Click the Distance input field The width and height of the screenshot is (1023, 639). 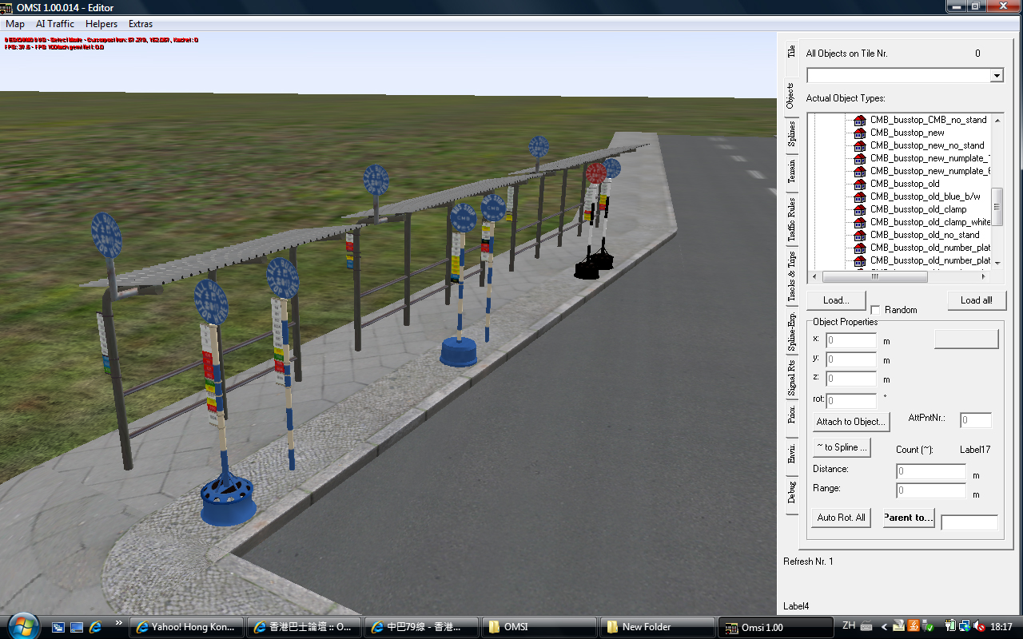pos(931,471)
